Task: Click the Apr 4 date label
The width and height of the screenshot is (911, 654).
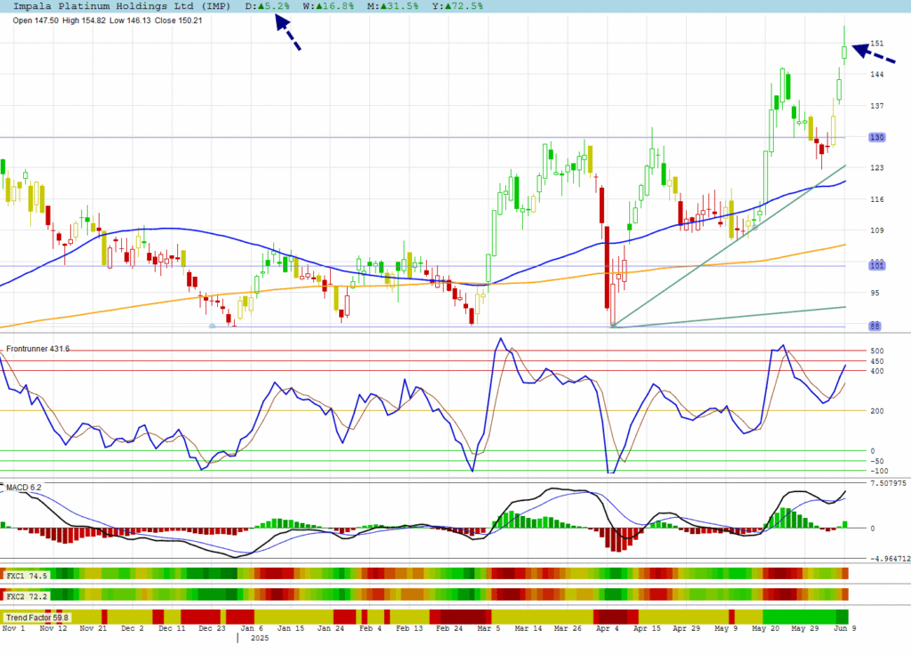Action: (608, 628)
